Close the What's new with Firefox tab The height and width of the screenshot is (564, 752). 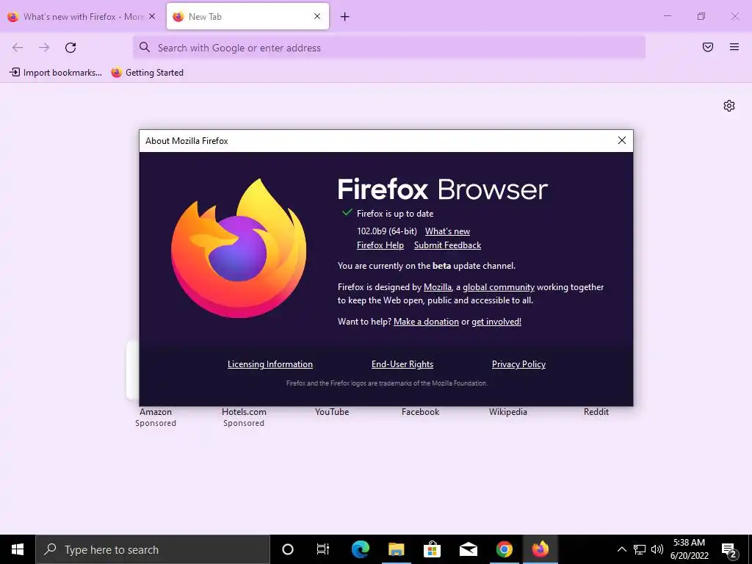point(152,16)
